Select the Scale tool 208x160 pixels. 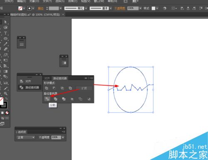[x=5, y=55]
